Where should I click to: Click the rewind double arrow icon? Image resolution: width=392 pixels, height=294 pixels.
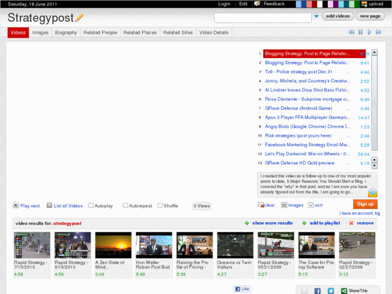[352, 32]
